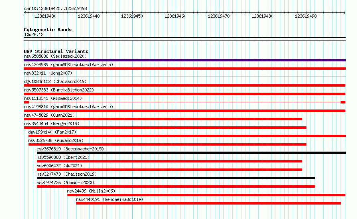Open nsv4198810 (gnomADStructuralVariants) label
The width and height of the screenshot is (357, 219).
tap(69, 107)
